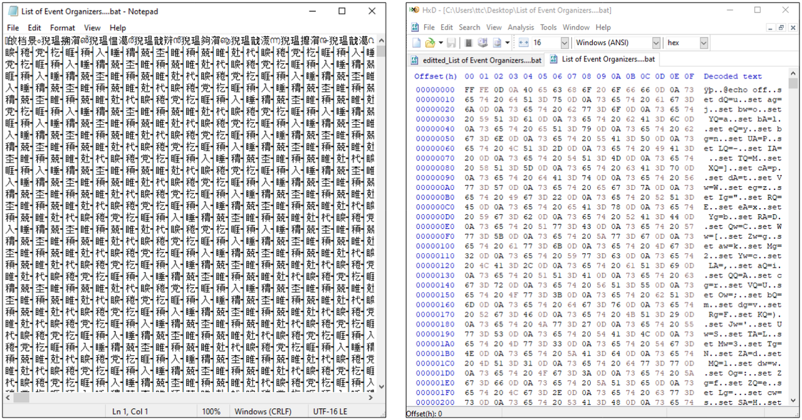
Task: Select offset row 00000000 in HxD
Action: (x=435, y=90)
